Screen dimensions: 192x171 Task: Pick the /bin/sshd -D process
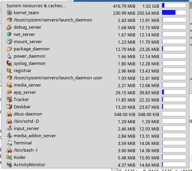[x=95, y=121]
